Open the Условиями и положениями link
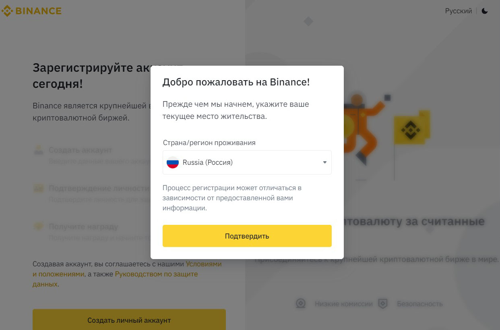Screen dimensions: 500x330 coord(203,264)
